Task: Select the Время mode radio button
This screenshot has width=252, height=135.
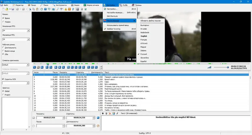Action: point(3,18)
